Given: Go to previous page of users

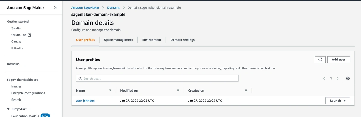Looking at the screenshot, I should tap(324, 78).
